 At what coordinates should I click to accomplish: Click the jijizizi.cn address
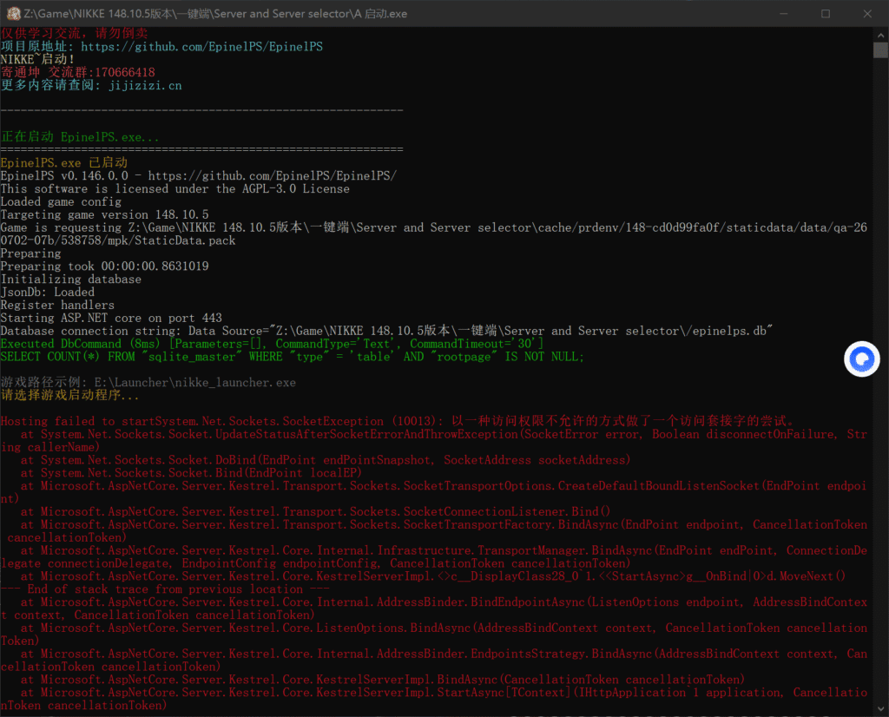pyautogui.click(x=145, y=86)
